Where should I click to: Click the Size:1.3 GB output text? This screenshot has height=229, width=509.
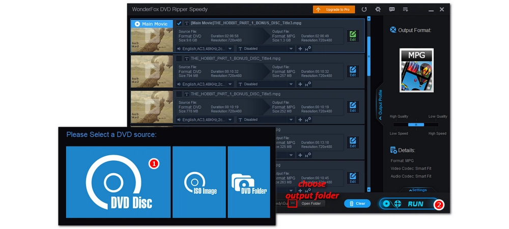(x=282, y=40)
